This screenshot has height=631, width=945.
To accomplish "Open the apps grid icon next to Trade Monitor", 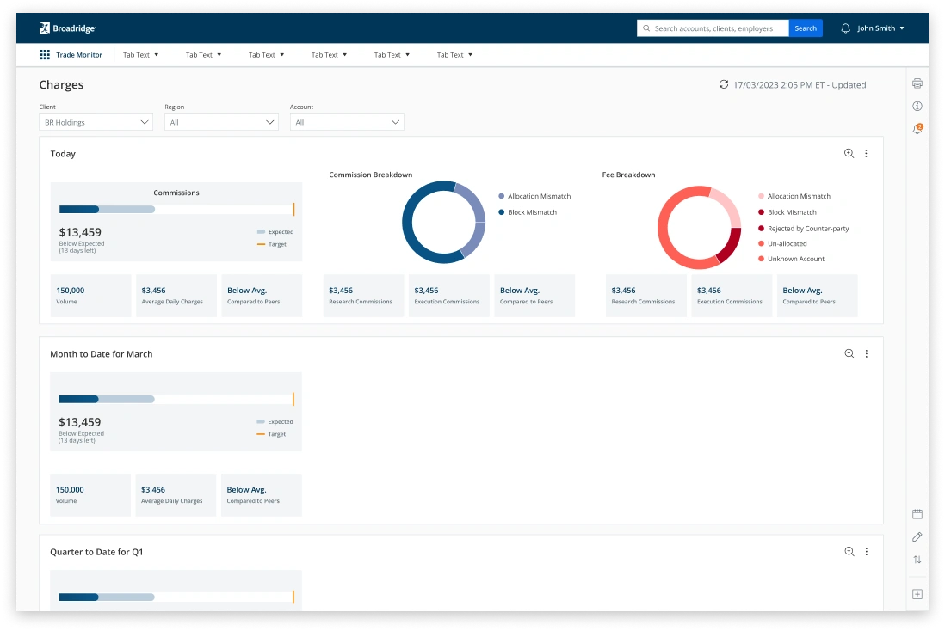I will coord(45,54).
